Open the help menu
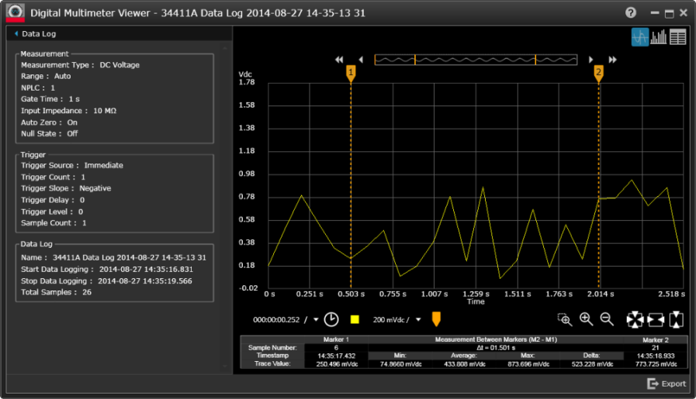696x399 pixels. (631, 13)
